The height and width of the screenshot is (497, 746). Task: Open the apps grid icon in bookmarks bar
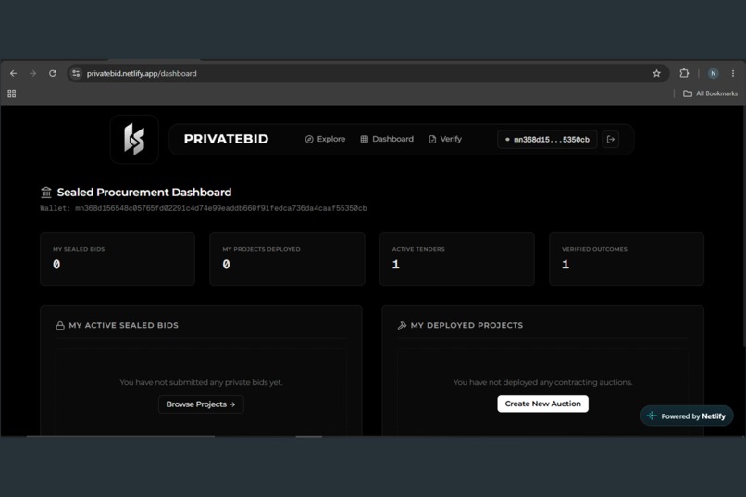[12, 93]
